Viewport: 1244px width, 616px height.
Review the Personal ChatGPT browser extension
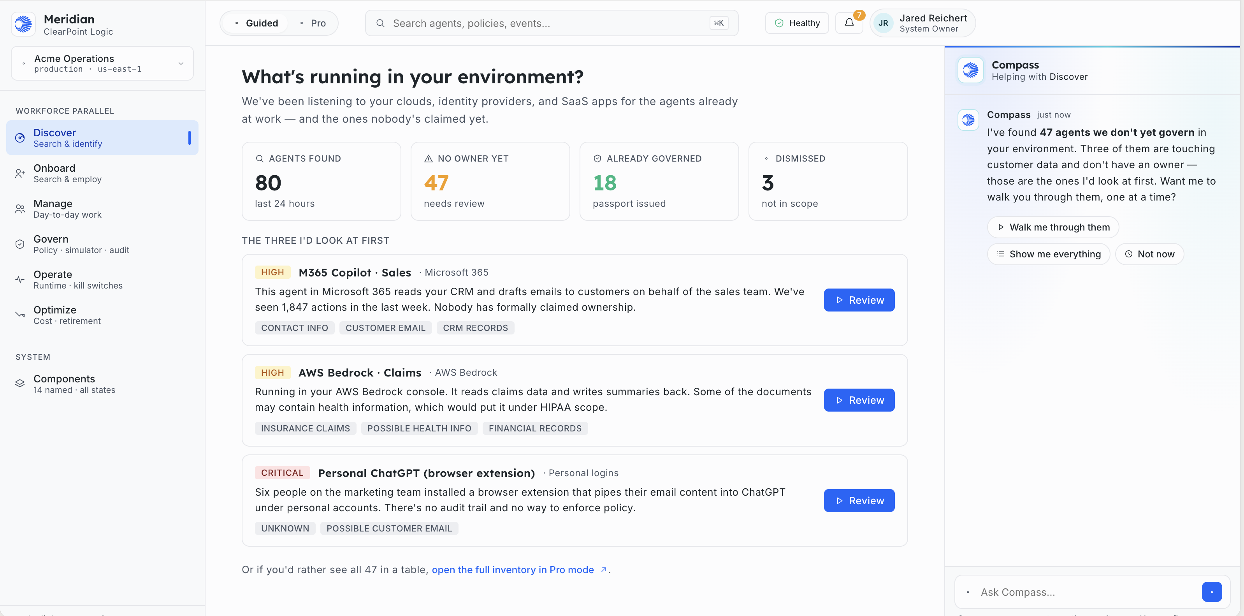point(859,500)
